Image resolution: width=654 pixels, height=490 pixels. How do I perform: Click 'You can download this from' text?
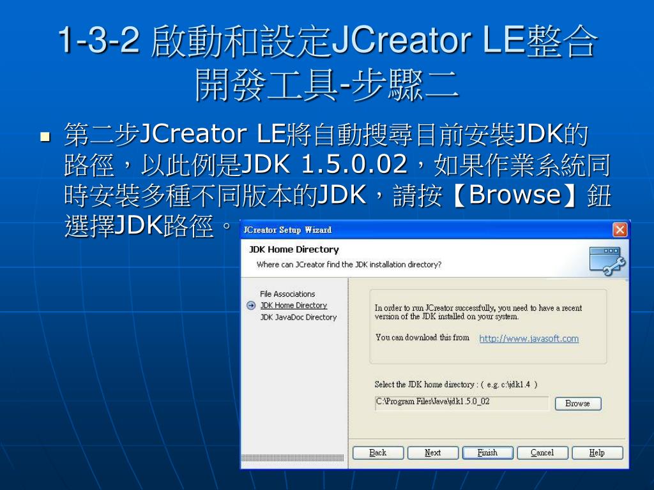point(422,338)
